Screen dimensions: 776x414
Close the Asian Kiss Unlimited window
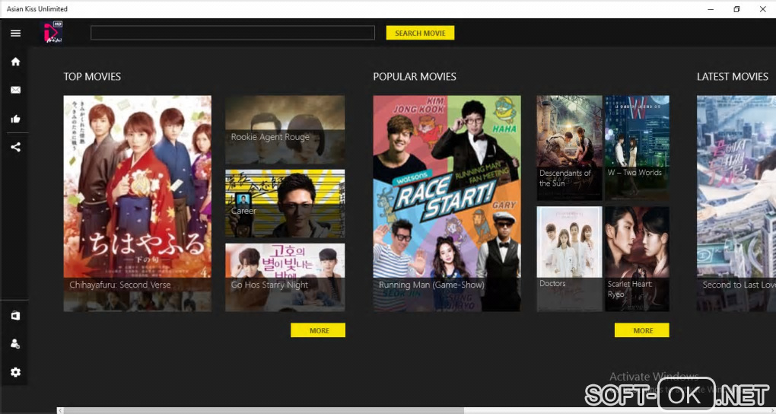[762, 9]
